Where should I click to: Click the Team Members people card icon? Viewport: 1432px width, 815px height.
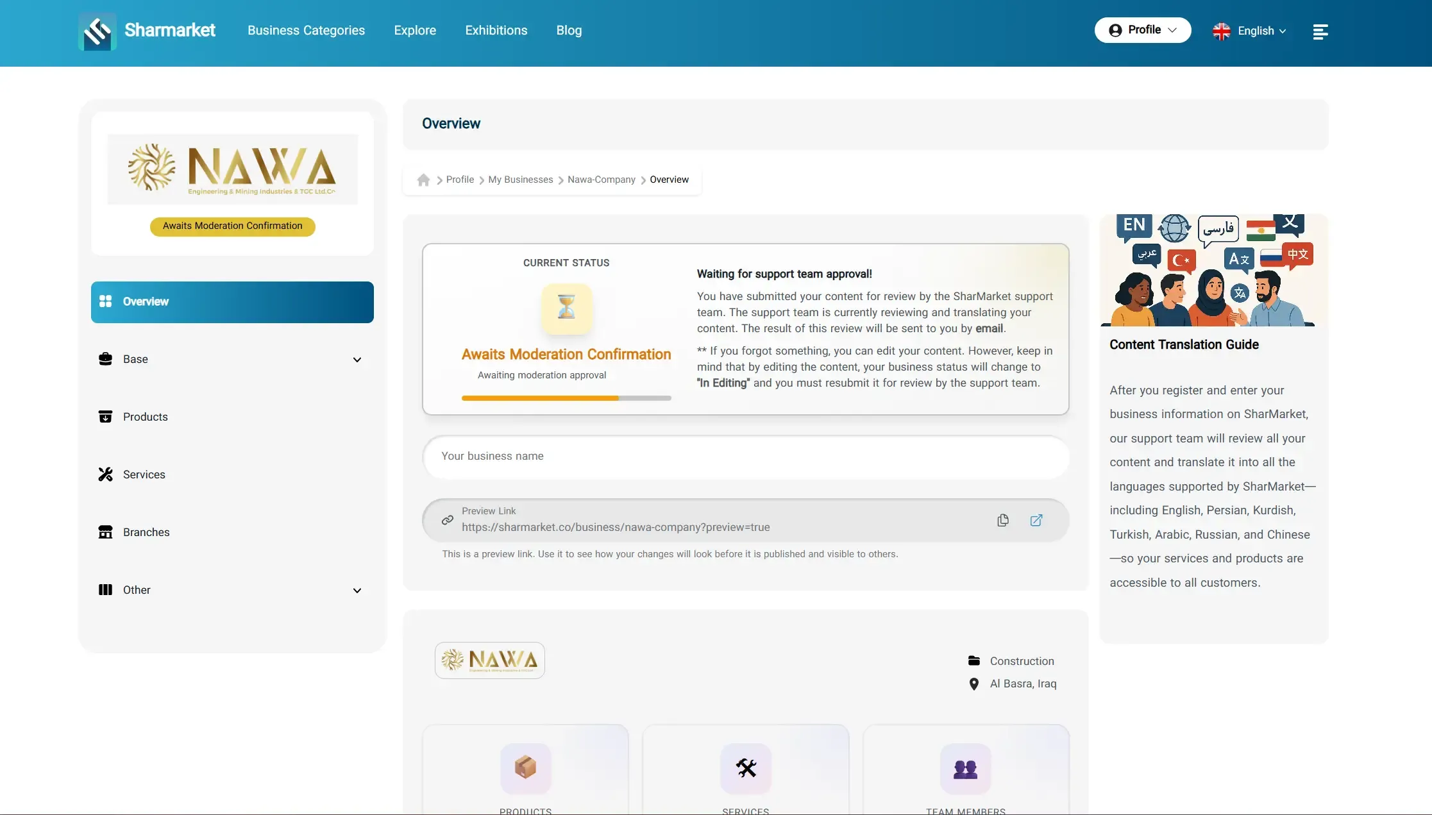pyautogui.click(x=966, y=769)
